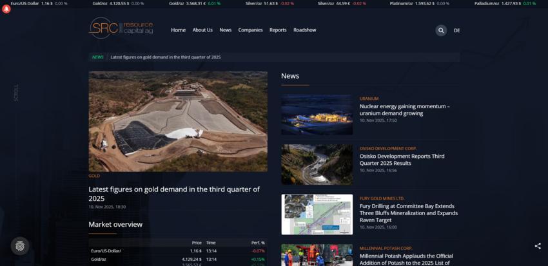
Task: Click the Platinum/oz quote in top ticker
Action: [x=420, y=3]
